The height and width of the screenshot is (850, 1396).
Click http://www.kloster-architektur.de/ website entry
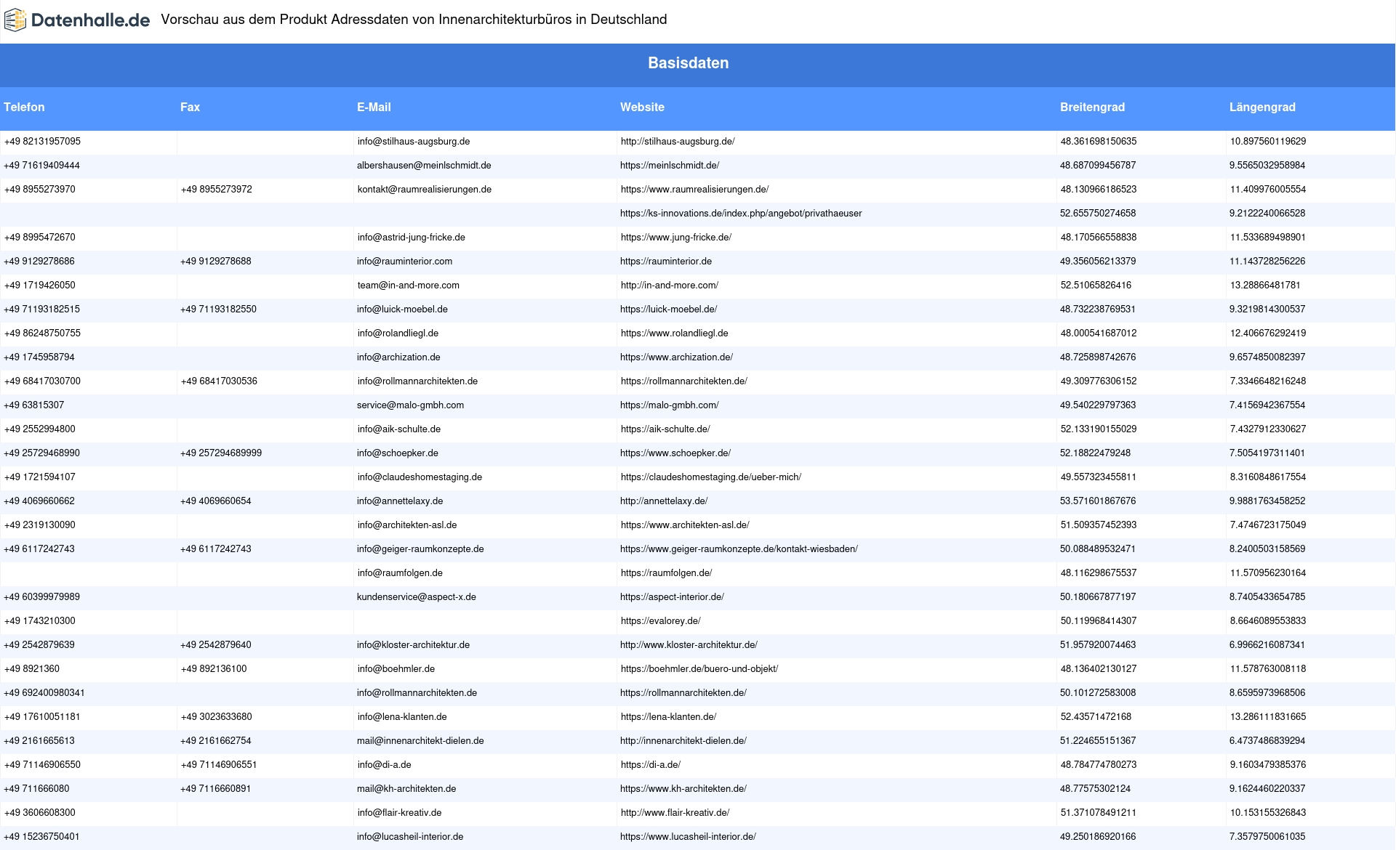(689, 645)
